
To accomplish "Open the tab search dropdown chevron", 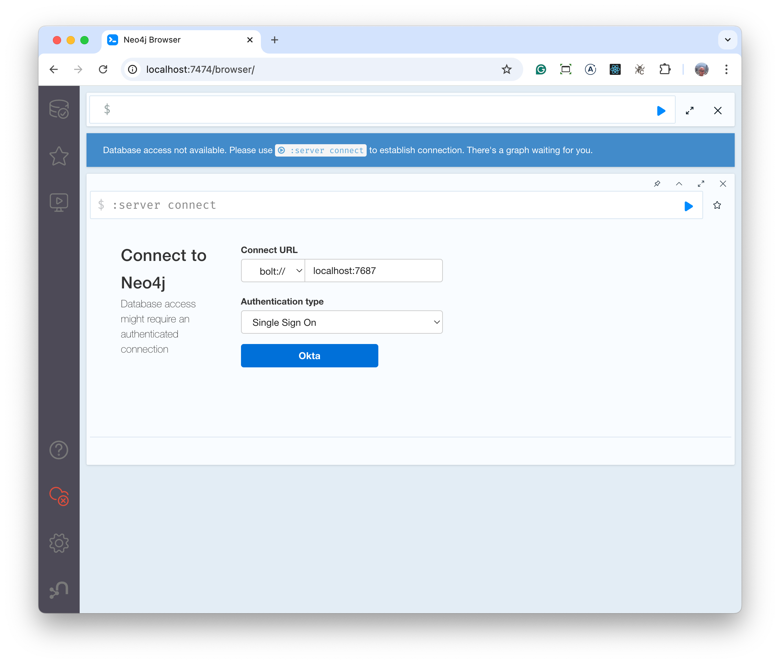I will pos(728,40).
